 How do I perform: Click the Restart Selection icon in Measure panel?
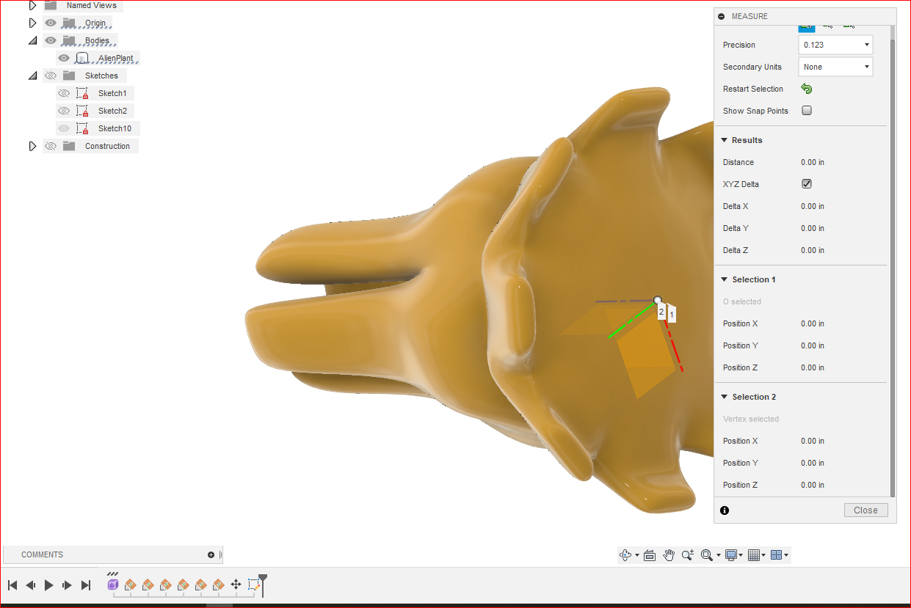coord(806,89)
